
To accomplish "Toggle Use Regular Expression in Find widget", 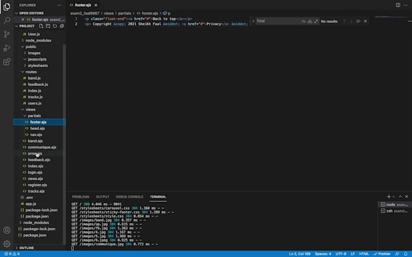I will pos(316,21).
